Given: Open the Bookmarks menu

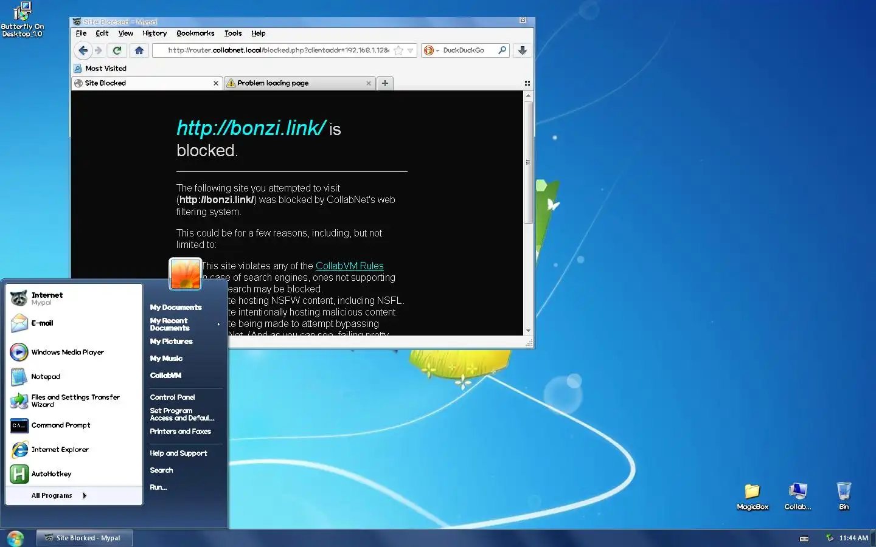Looking at the screenshot, I should [195, 33].
